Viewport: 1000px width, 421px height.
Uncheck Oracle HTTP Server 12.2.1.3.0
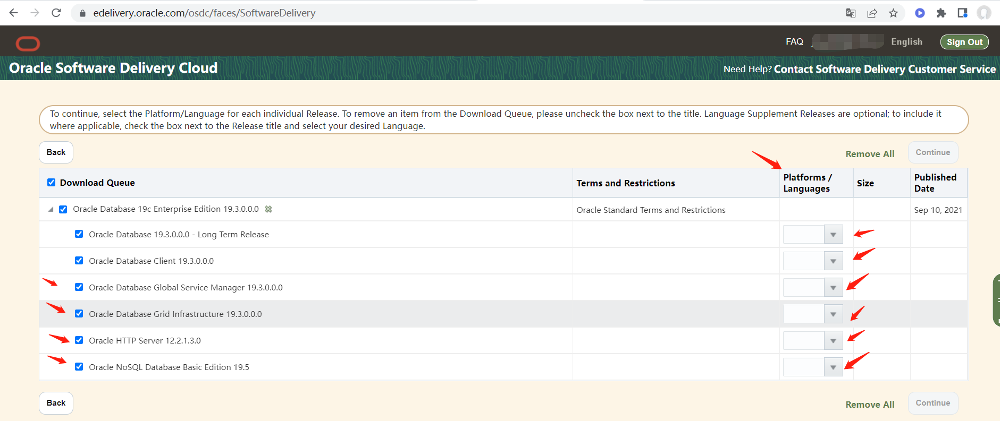click(79, 340)
